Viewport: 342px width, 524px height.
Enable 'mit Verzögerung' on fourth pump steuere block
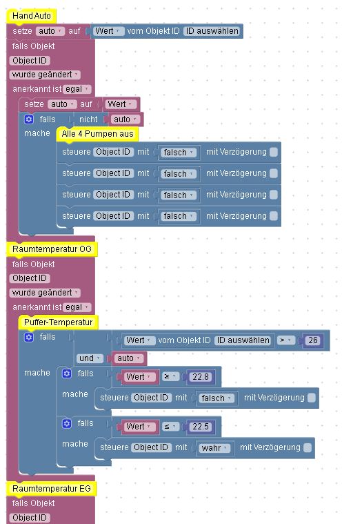(x=273, y=216)
